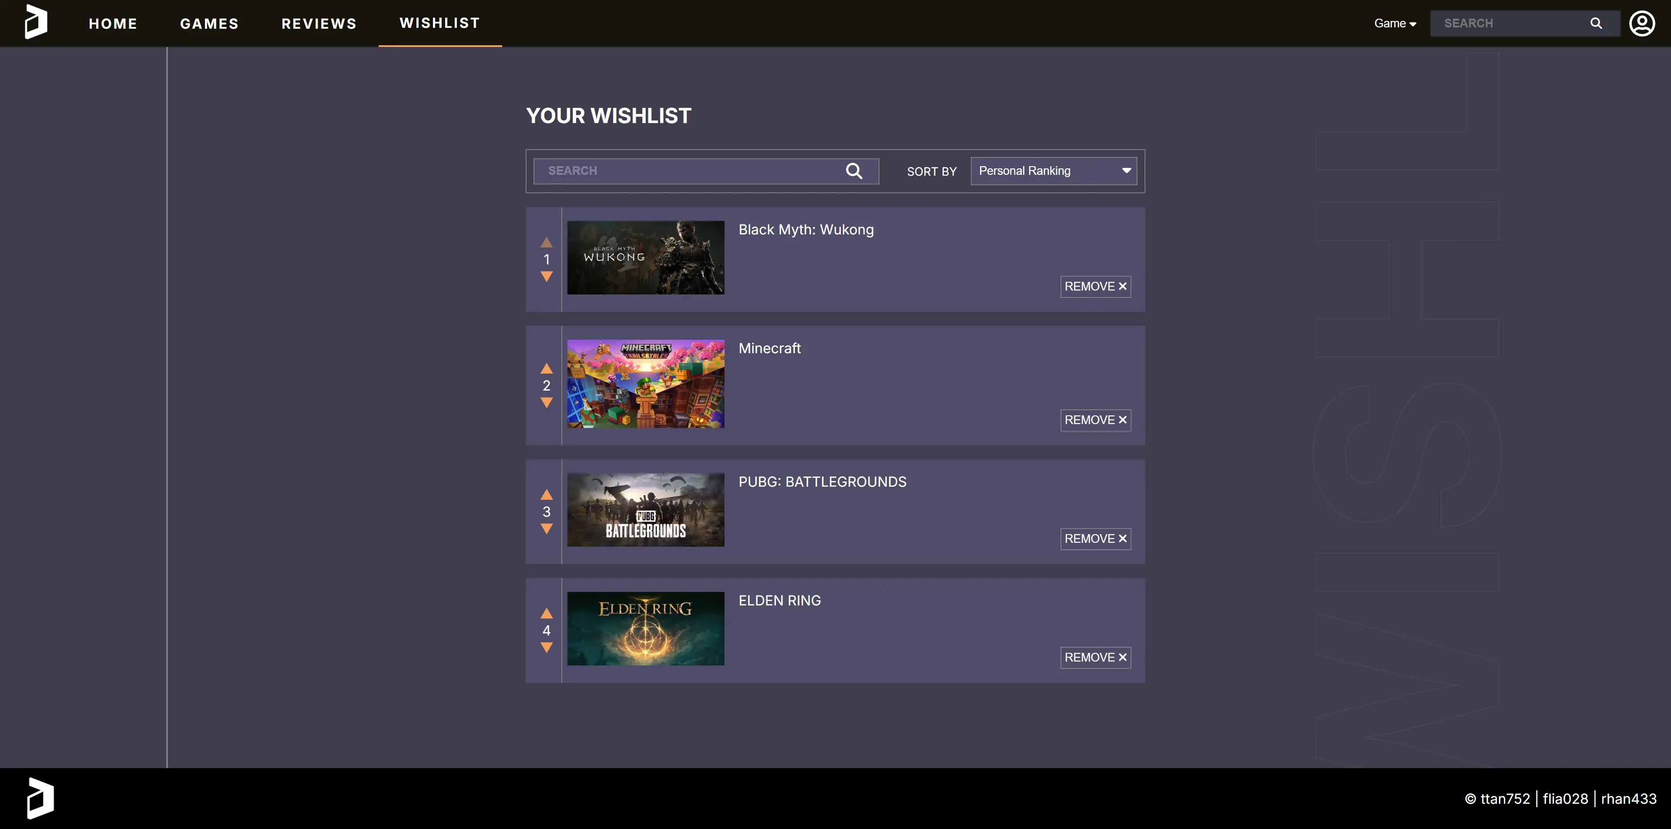Click the Minecraft title text
Viewport: 1671px width, 829px height.
tap(769, 348)
